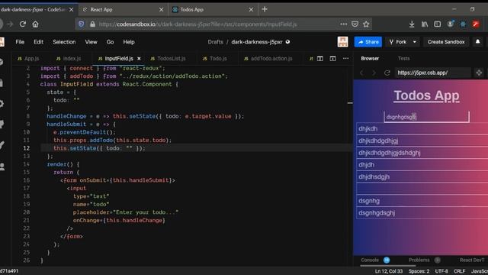Open the View menu

(x=91, y=42)
